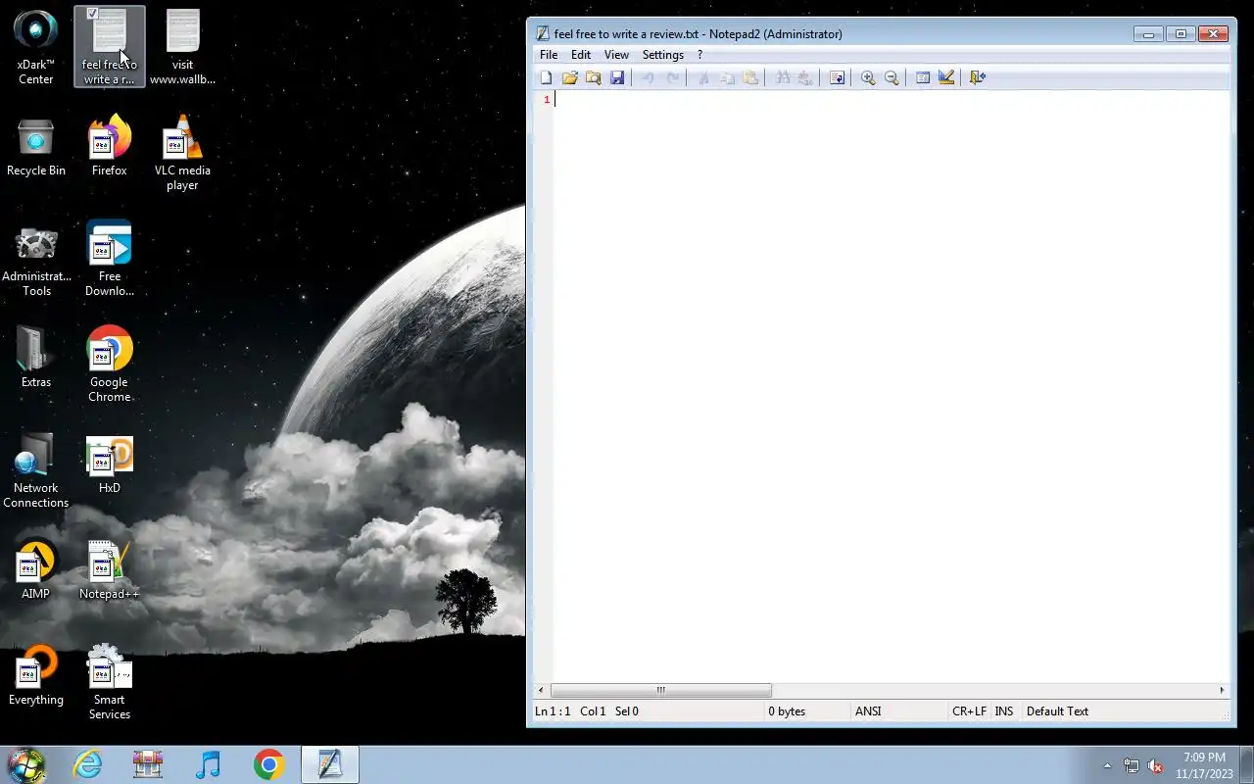Select the Administrative Tools desktop icon
The height and width of the screenshot is (784, 1254).
[36, 261]
